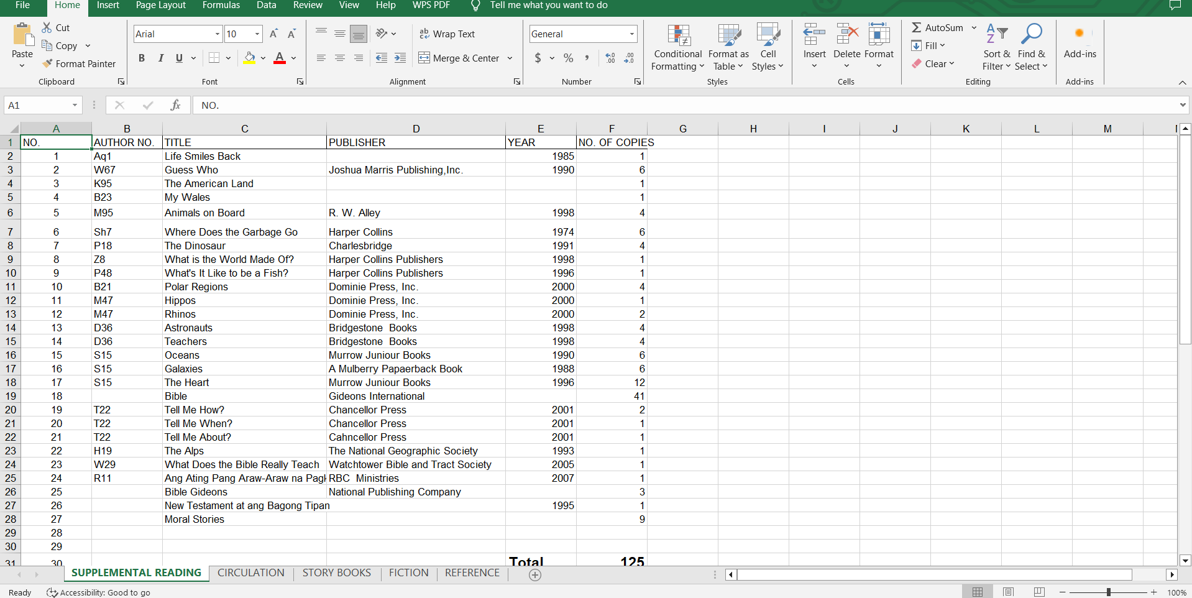Expand Merge & Center options arrow
This screenshot has width=1192, height=598.
[x=510, y=58]
